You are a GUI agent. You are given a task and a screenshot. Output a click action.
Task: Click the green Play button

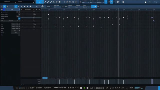point(84,88)
